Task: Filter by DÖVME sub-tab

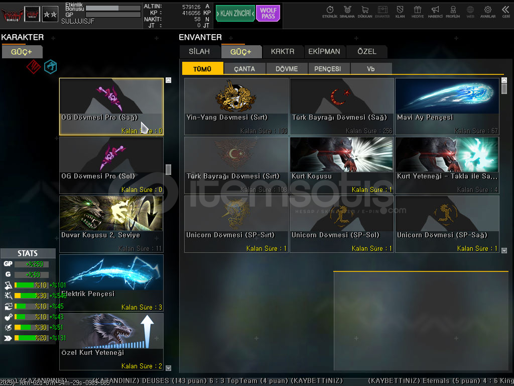Action: [287, 68]
